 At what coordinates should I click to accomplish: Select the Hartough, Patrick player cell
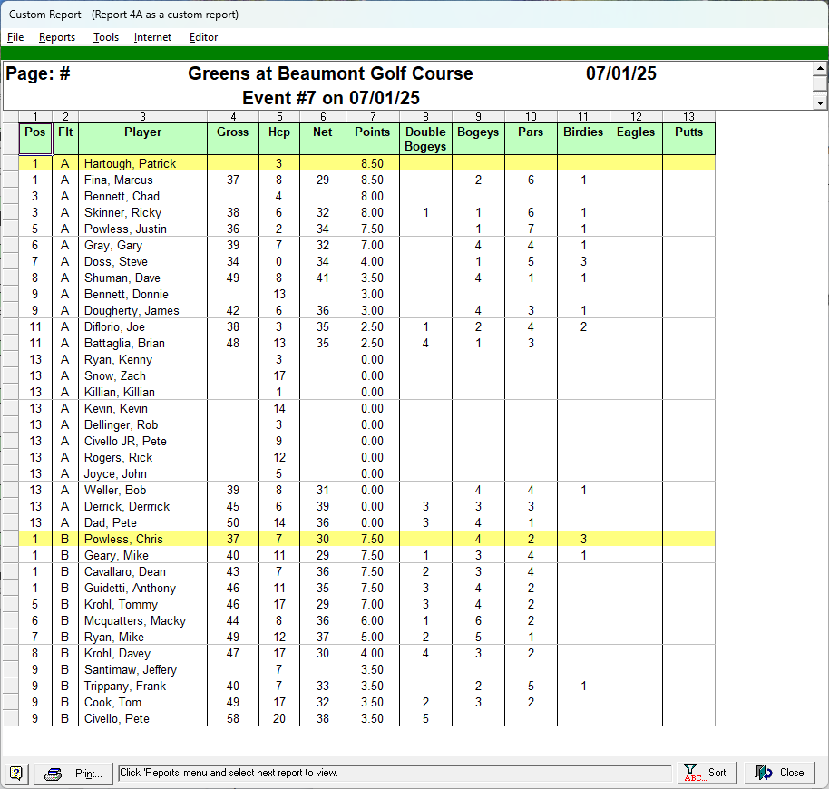point(131,164)
